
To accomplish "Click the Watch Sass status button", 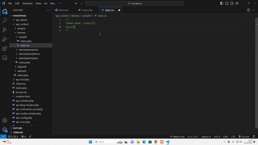I will pyautogui.click(x=177, y=137).
